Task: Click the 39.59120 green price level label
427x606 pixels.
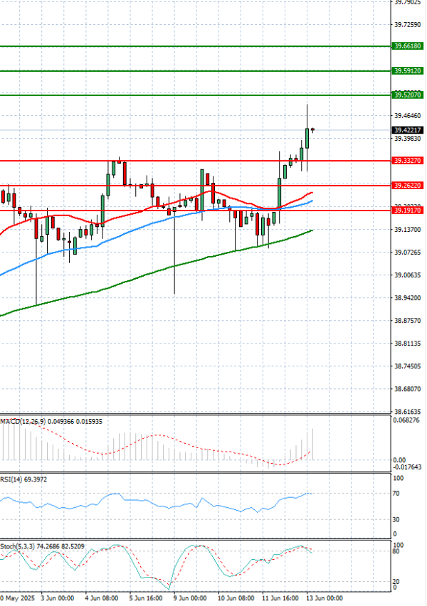Action: (x=407, y=71)
